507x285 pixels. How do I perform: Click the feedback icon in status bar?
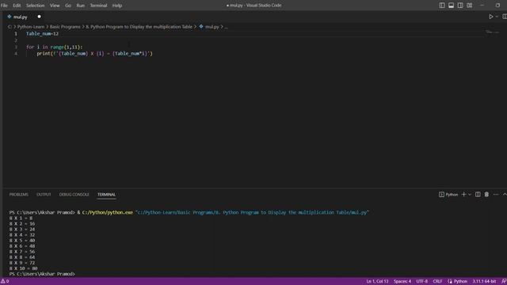click(x=504, y=282)
